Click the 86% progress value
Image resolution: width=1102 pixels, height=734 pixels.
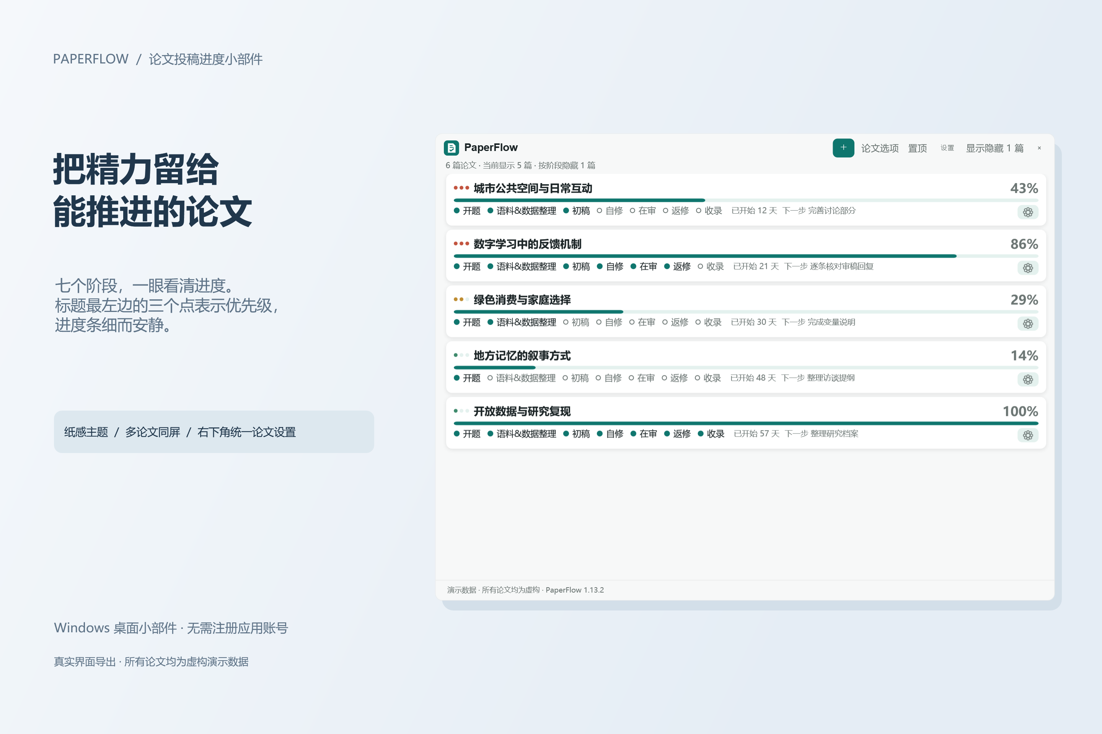click(1024, 244)
